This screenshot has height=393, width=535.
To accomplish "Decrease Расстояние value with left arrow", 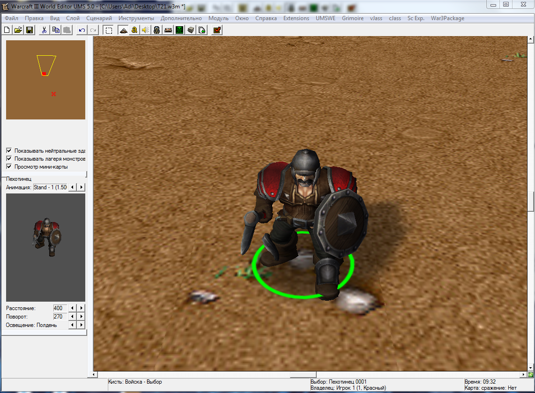I will [72, 308].
